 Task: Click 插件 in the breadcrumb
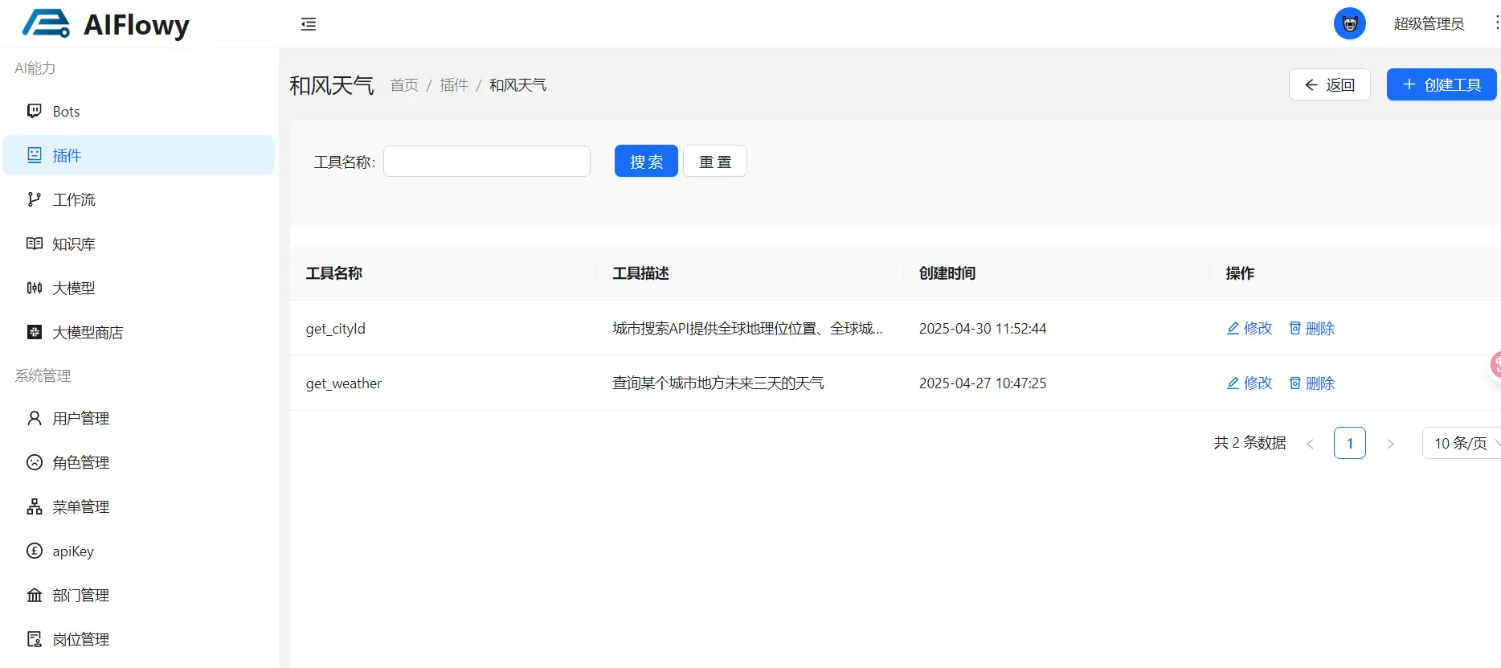click(454, 85)
